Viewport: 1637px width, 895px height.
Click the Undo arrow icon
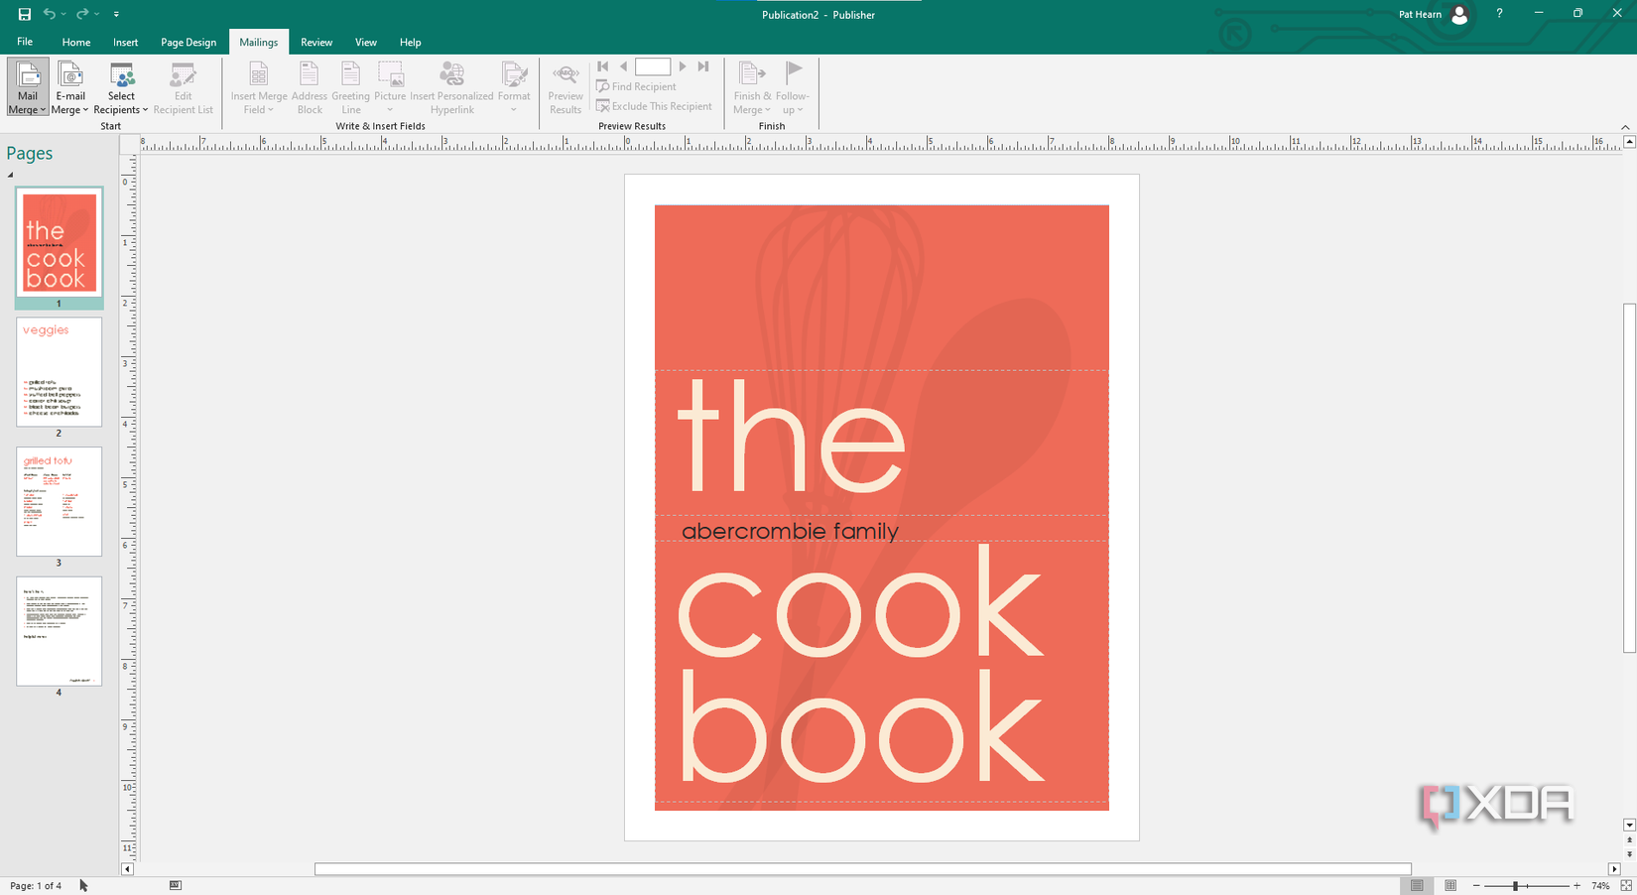coord(49,14)
